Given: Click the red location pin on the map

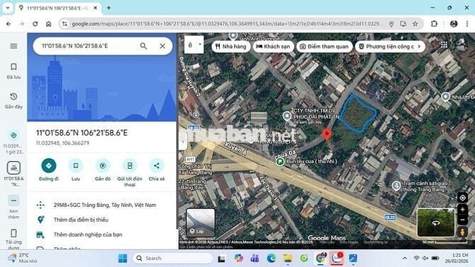Looking at the screenshot, I should click(327, 134).
